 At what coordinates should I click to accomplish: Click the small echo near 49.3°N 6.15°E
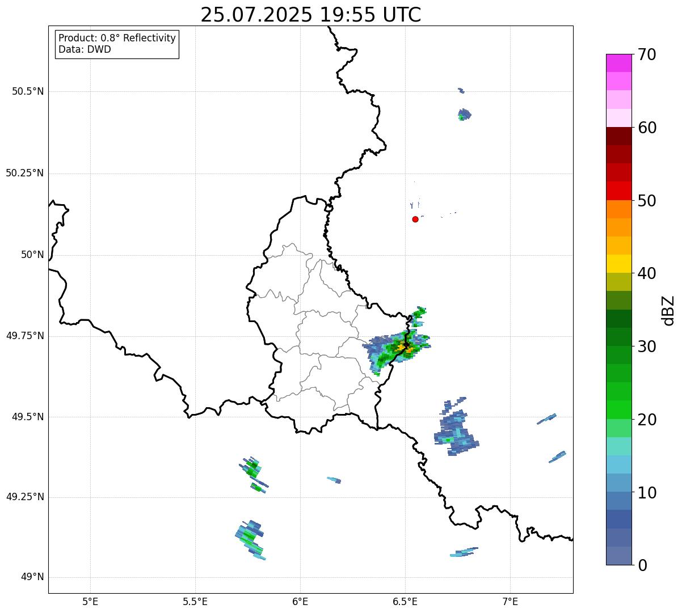pos(334,480)
